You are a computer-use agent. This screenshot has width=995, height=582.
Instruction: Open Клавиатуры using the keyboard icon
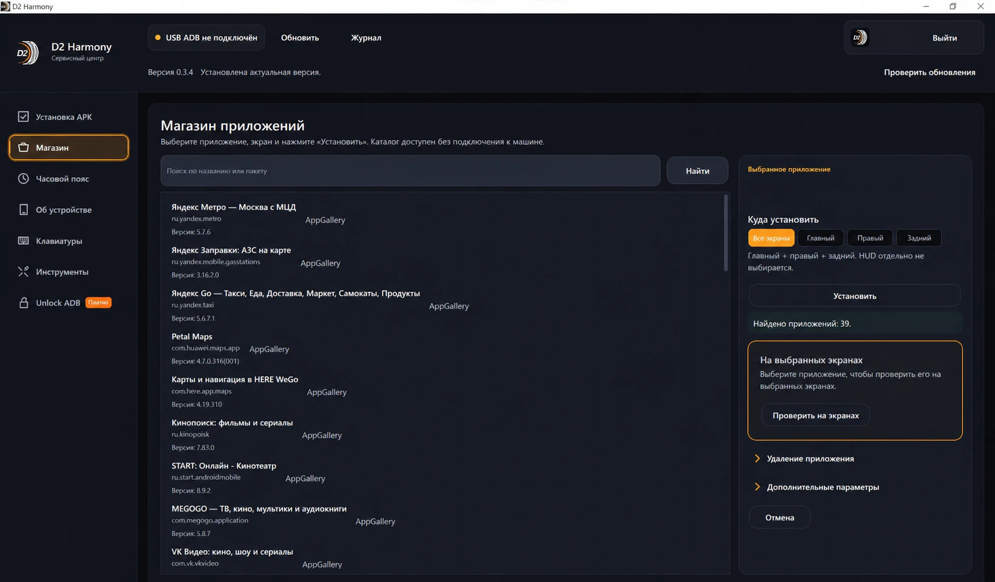pos(23,241)
